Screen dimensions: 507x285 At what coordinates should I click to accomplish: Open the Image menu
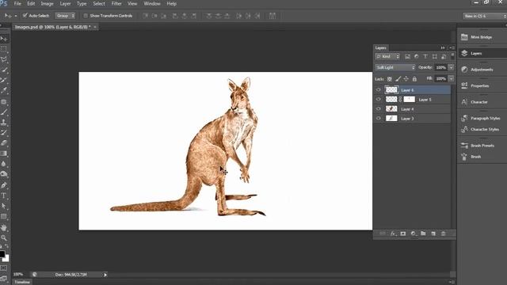47,4
